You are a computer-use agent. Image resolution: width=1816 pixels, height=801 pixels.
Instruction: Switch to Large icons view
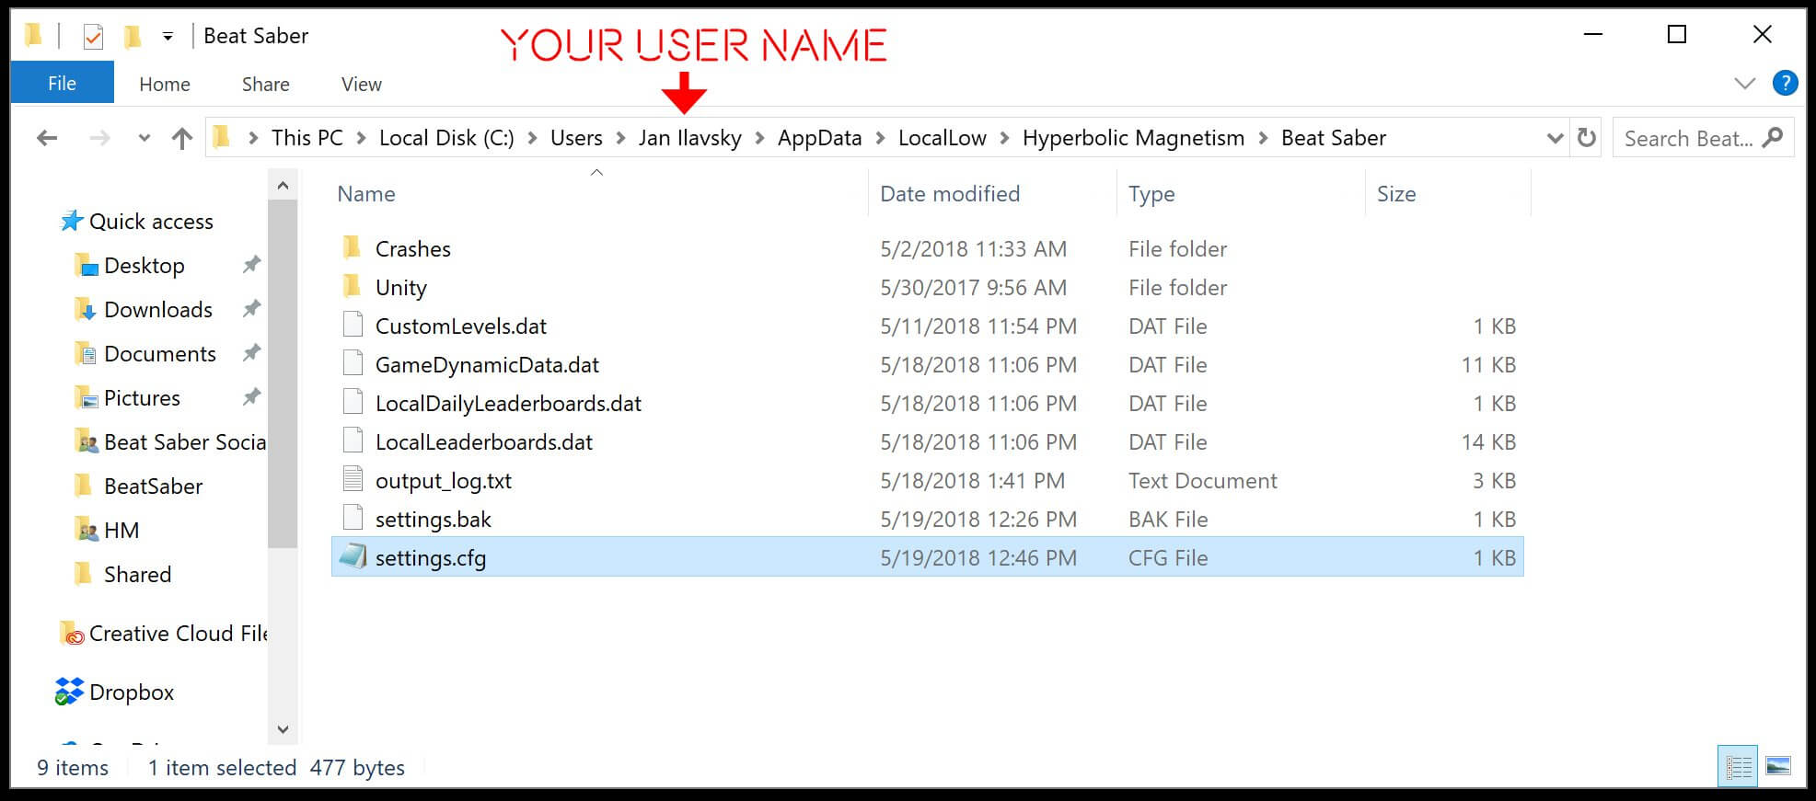point(1778,766)
